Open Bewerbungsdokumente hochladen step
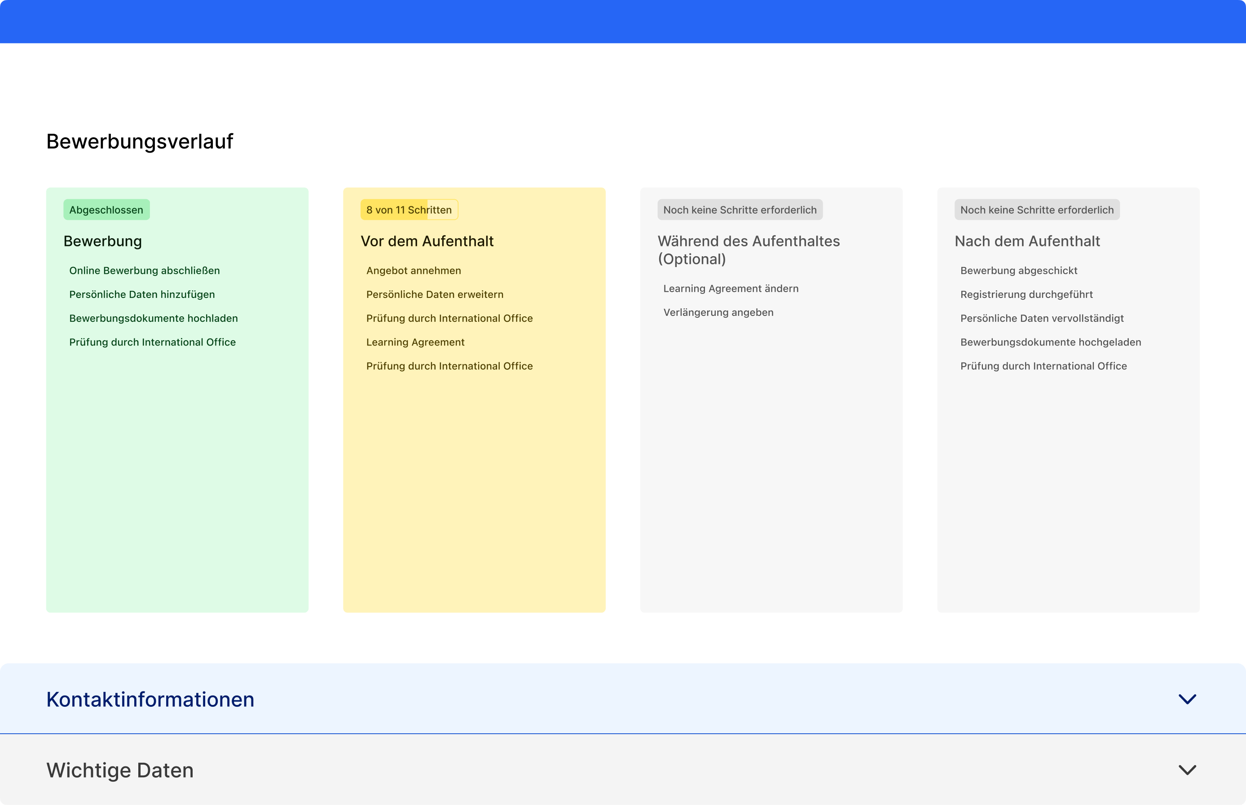Screen dimensions: 1246x805 [153, 318]
